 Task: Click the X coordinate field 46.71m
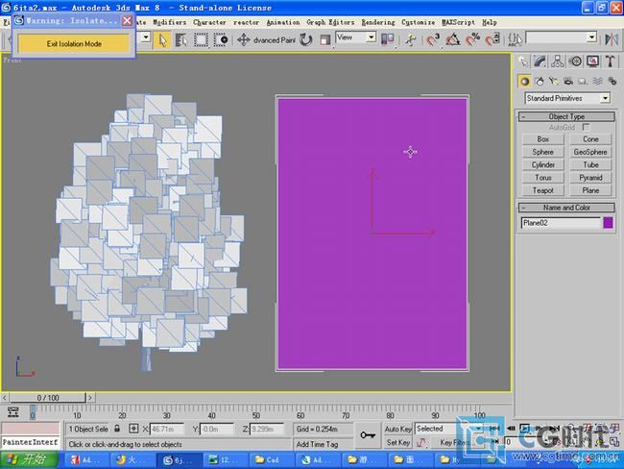(x=167, y=430)
